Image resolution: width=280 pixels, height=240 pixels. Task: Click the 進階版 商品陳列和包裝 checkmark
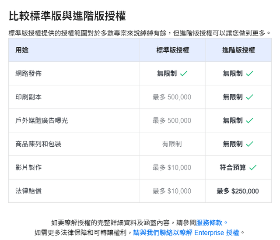click(249, 144)
